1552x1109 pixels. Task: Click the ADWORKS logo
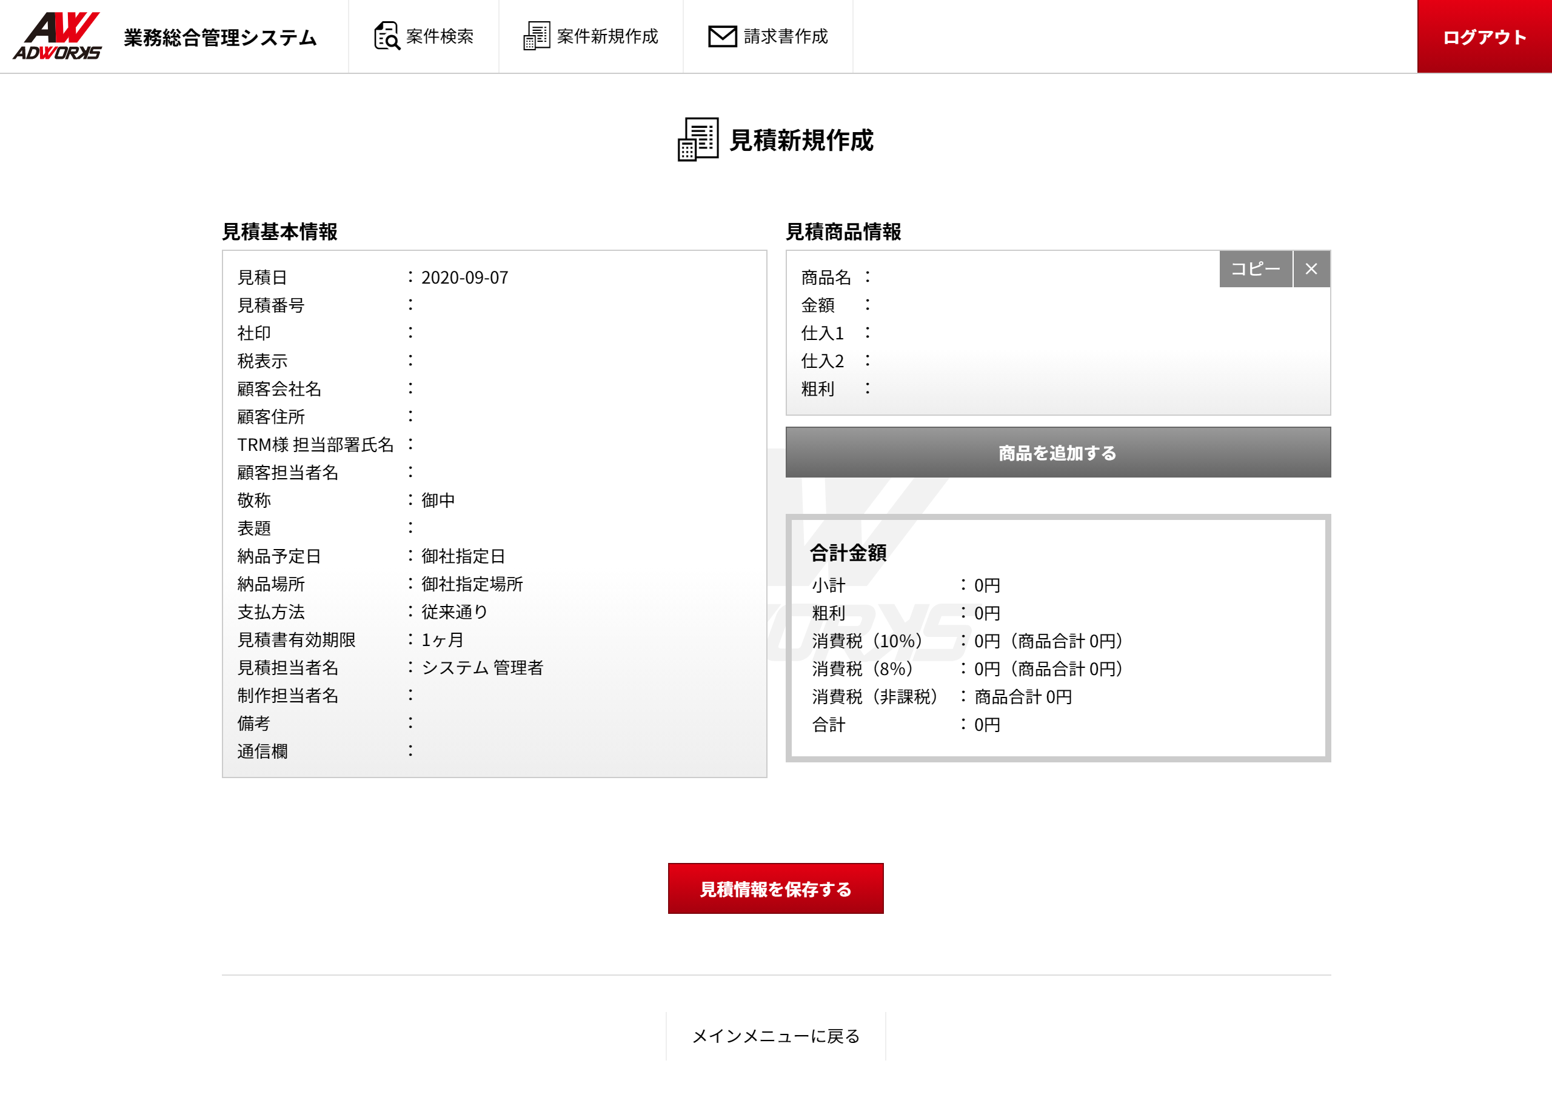[58, 36]
